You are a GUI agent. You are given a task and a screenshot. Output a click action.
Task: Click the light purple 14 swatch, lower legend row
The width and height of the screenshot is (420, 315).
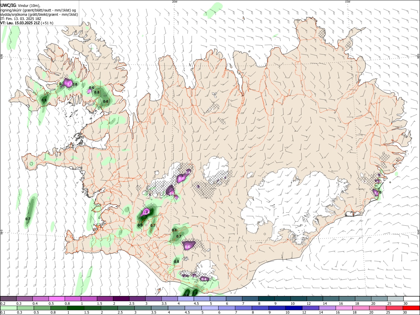pos(327,308)
